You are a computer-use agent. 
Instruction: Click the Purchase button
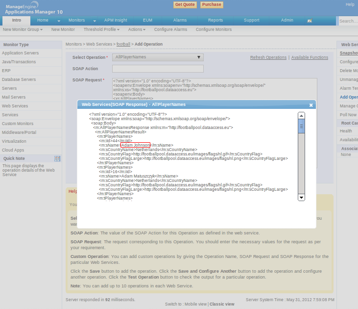(x=212, y=4)
